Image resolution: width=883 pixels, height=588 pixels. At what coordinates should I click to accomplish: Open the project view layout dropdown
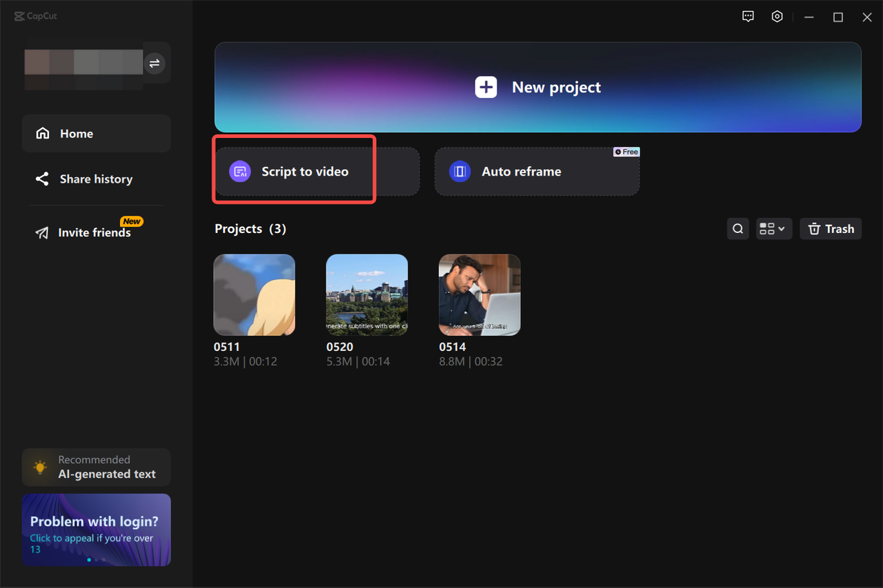coord(774,228)
